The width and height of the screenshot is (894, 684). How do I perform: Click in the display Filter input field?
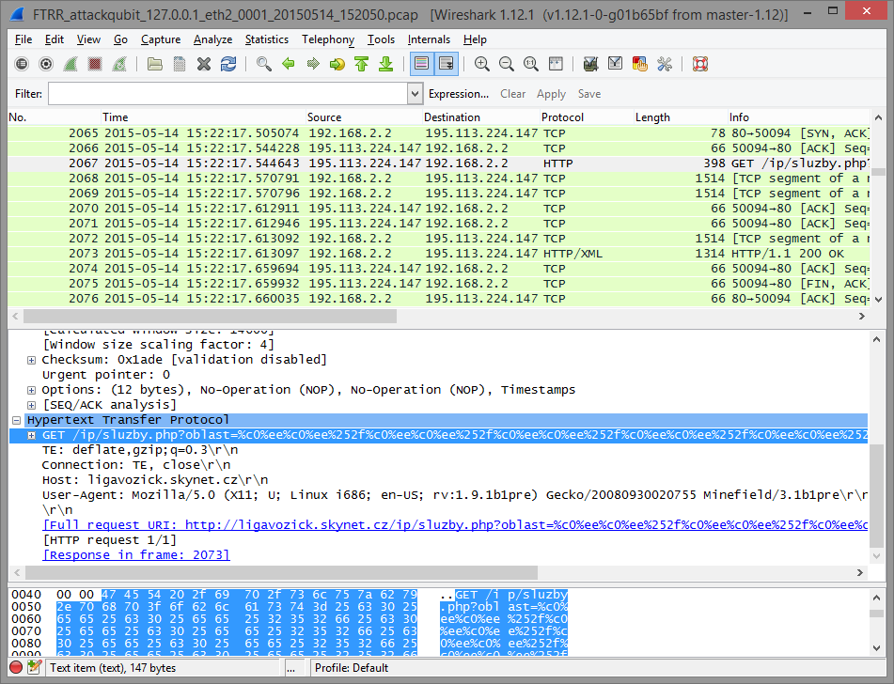pyautogui.click(x=228, y=94)
